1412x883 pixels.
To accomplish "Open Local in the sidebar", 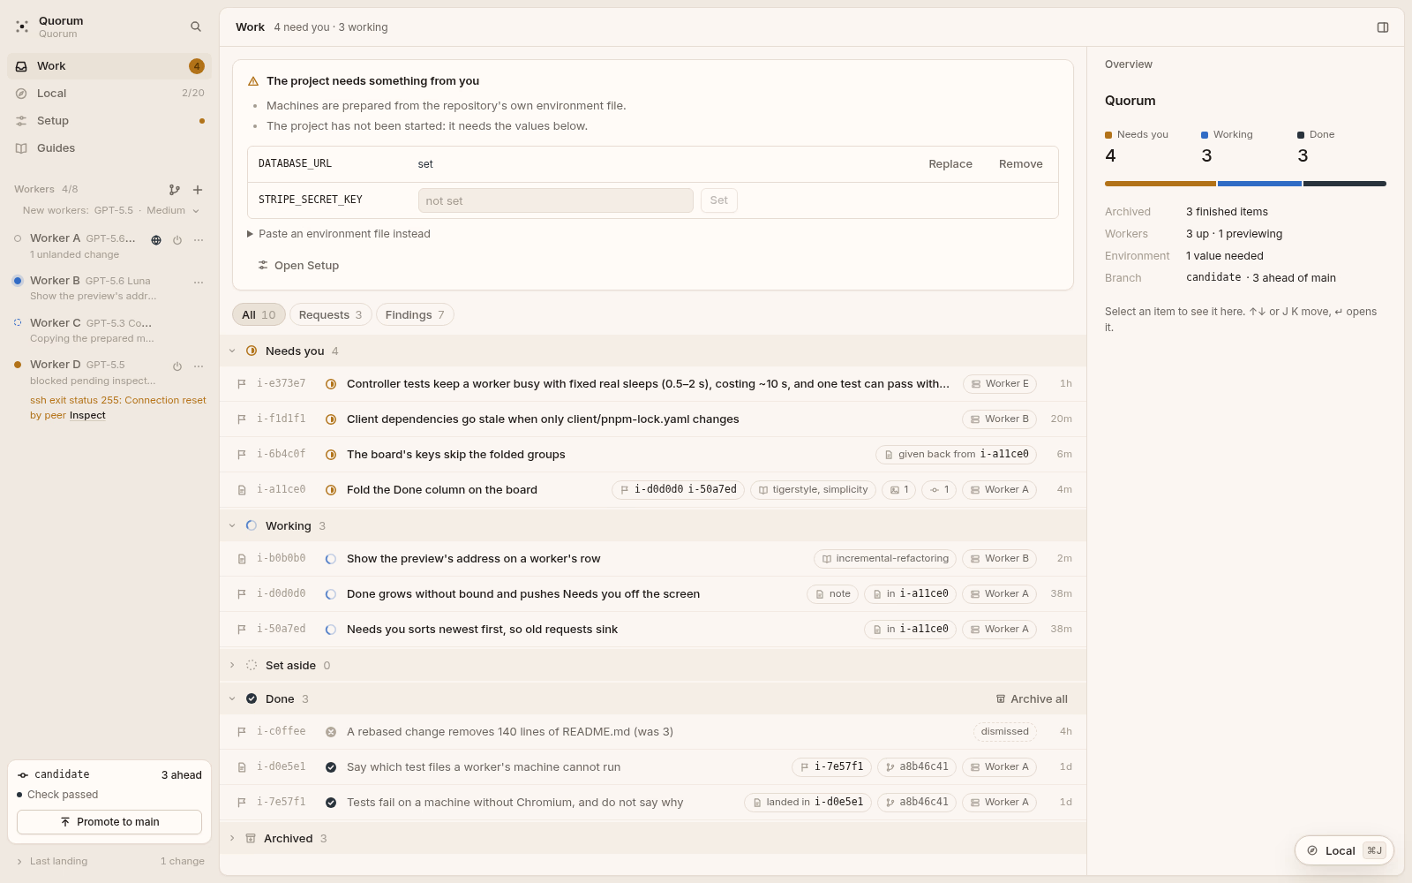I will pyautogui.click(x=109, y=94).
